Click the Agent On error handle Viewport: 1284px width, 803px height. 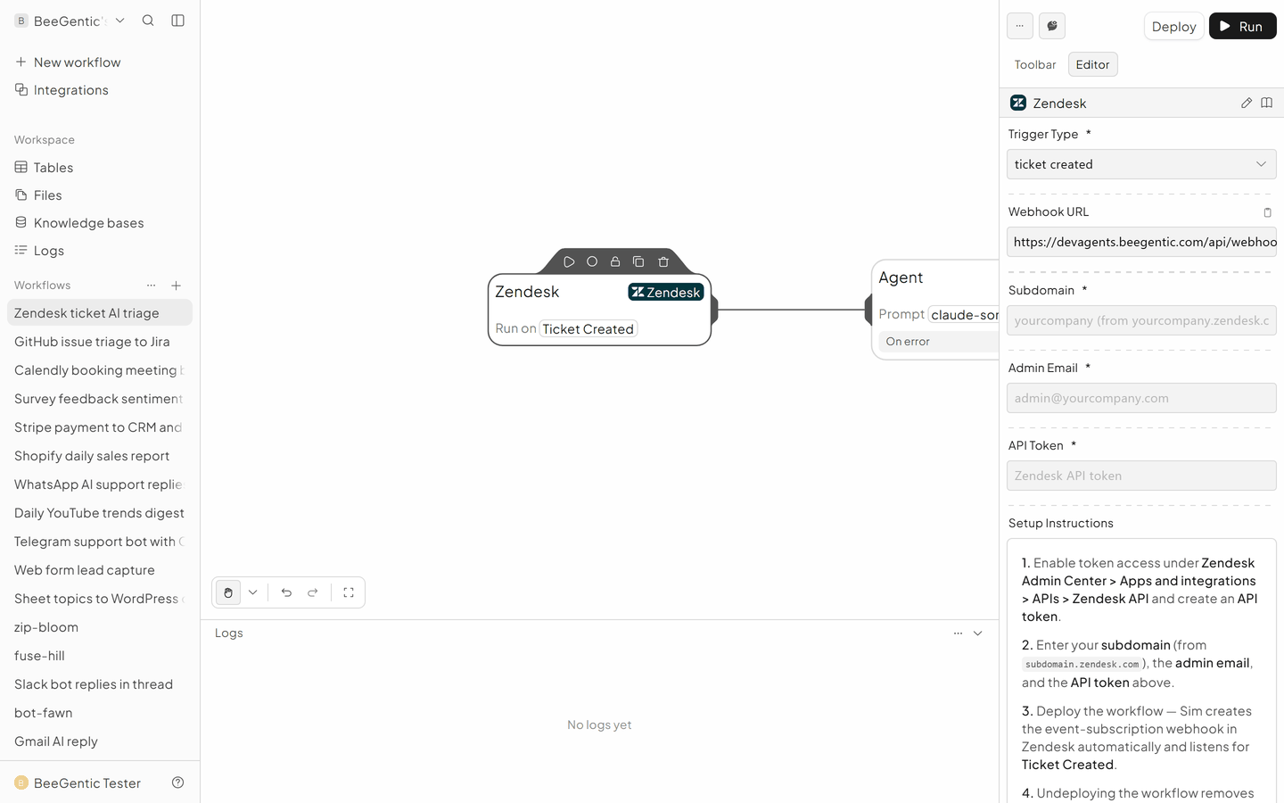point(940,342)
